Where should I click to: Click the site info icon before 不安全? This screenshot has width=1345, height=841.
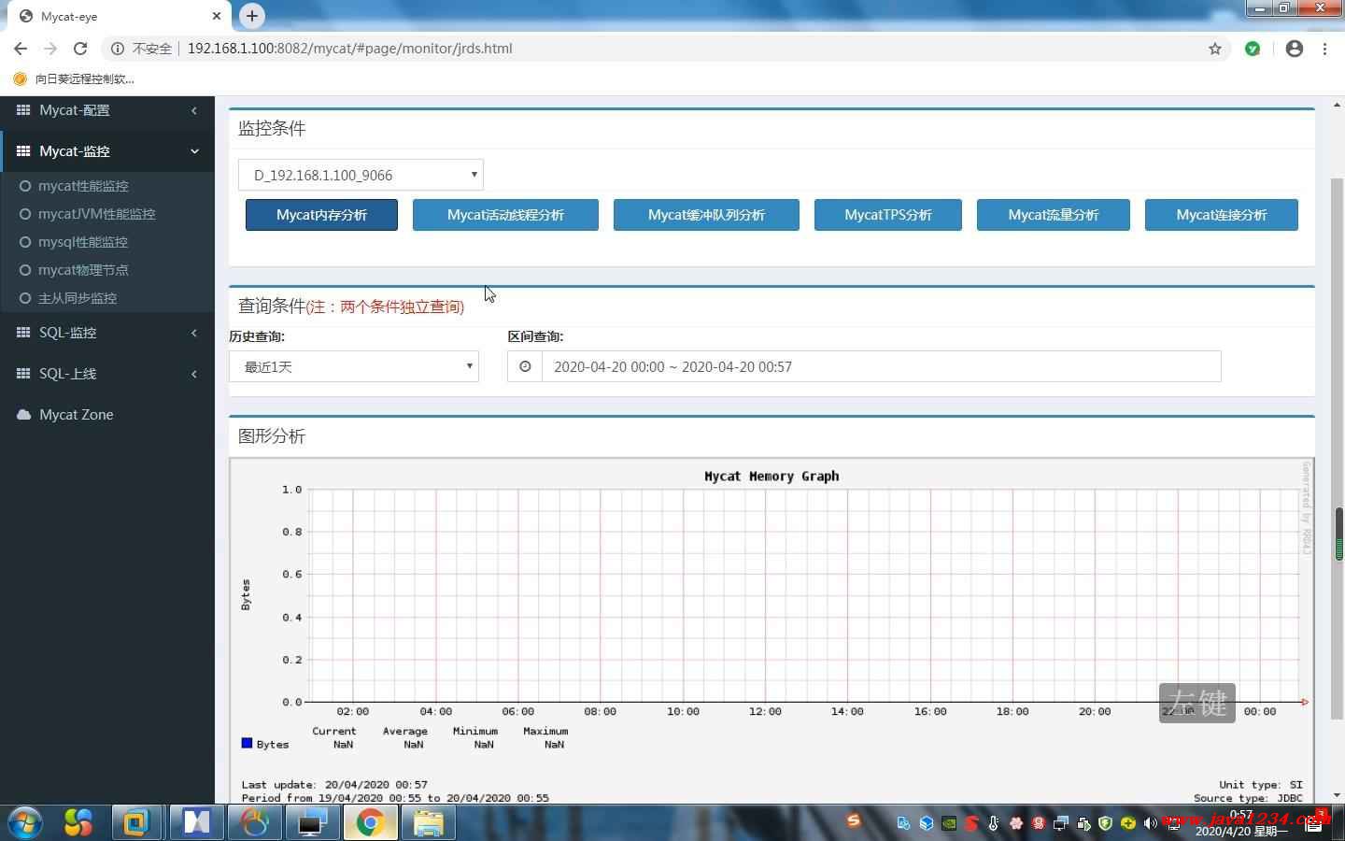pos(118,49)
